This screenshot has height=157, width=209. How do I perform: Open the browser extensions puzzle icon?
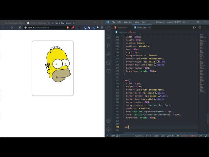[98, 27]
